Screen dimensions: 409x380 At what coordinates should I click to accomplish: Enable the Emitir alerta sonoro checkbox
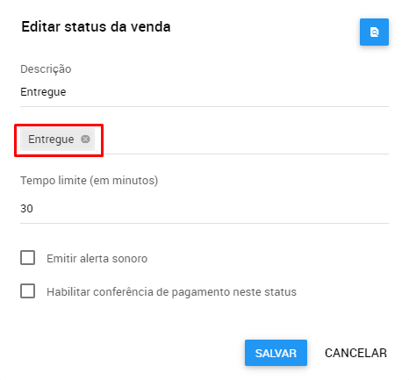[x=27, y=258]
